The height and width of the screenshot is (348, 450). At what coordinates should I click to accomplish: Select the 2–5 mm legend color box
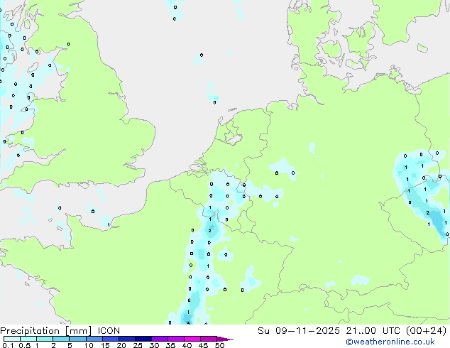(61, 339)
